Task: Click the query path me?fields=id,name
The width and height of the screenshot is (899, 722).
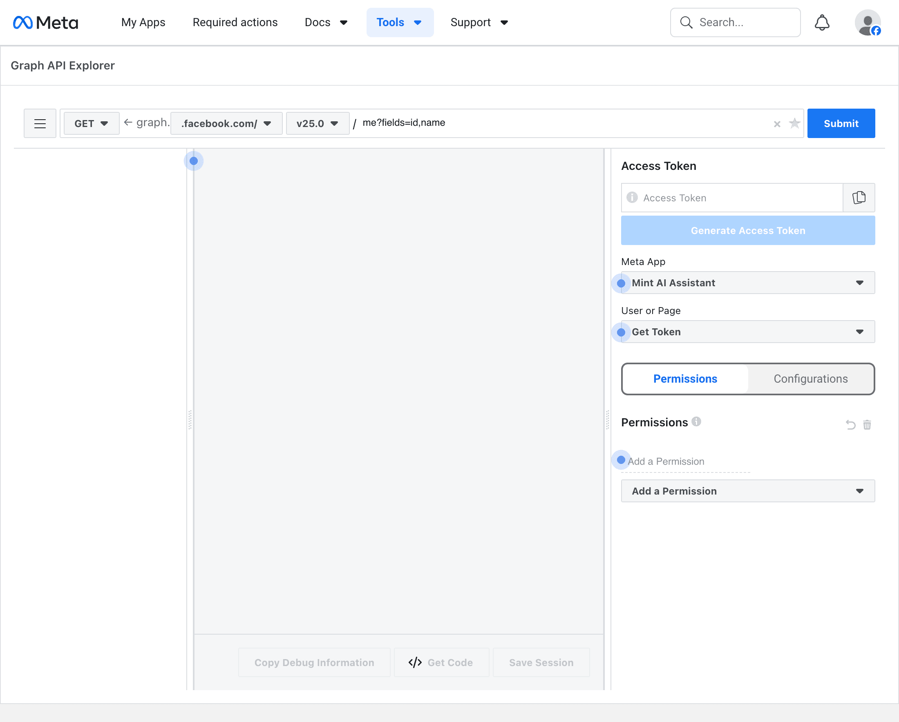Action: tap(404, 123)
